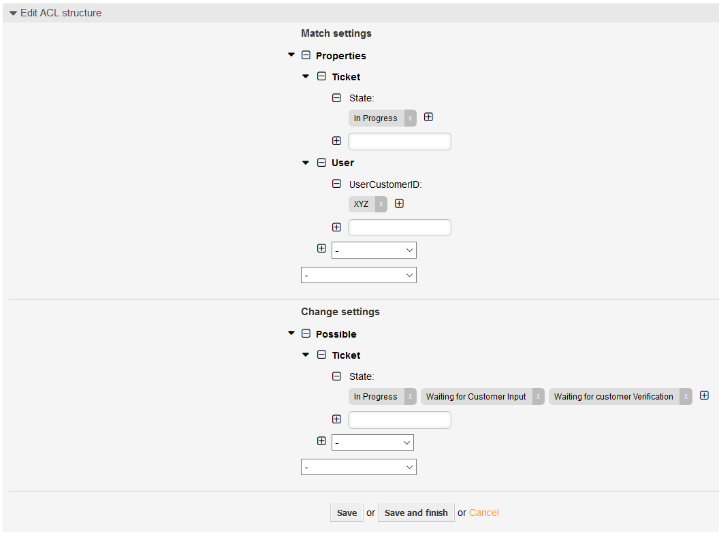Click plus icon after Waiting for customer Verification

(705, 395)
